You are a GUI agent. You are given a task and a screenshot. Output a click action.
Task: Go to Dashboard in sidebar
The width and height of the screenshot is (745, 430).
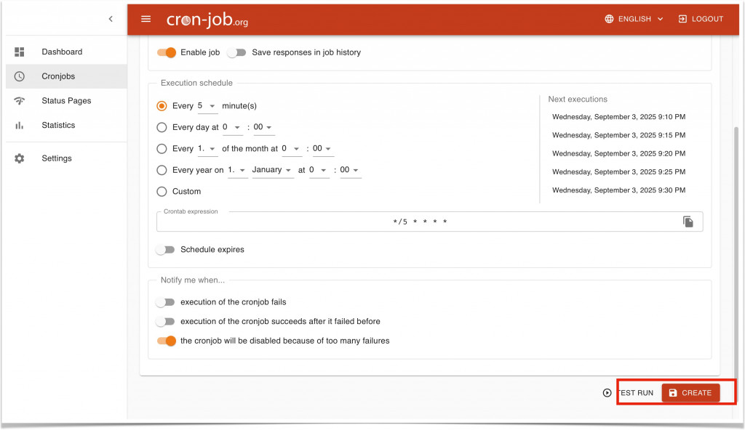[66, 52]
